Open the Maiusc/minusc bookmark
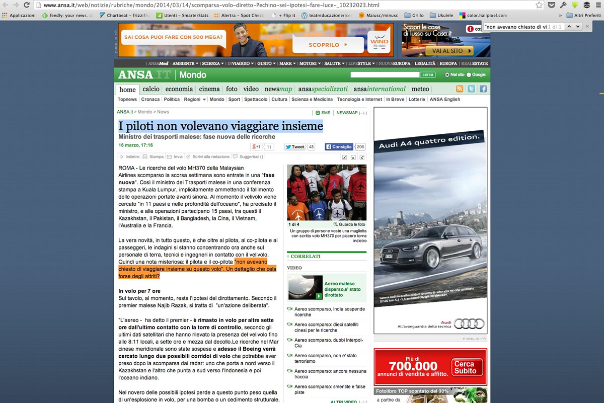604x403 pixels. point(378,16)
